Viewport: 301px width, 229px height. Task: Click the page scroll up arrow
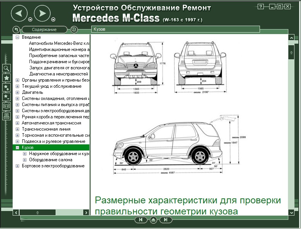point(291,38)
